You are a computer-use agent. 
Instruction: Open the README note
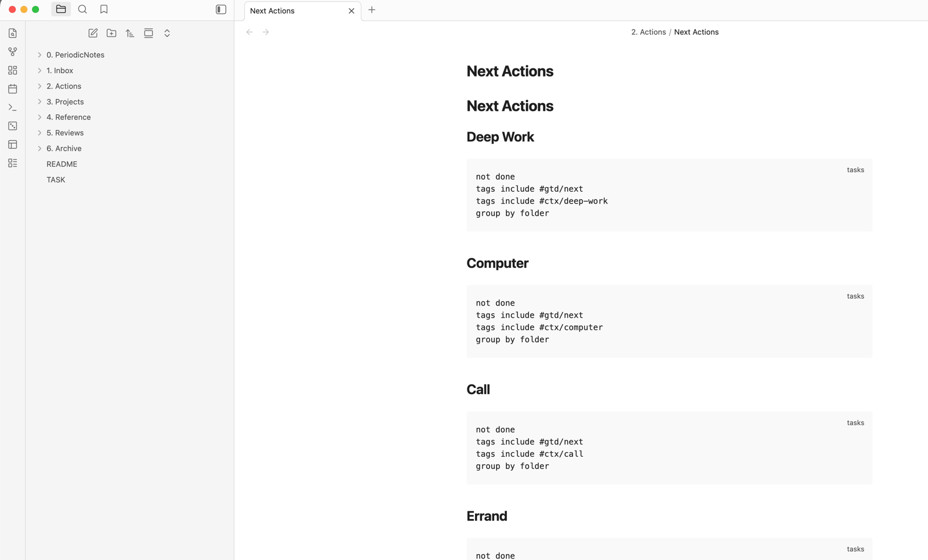pos(61,164)
